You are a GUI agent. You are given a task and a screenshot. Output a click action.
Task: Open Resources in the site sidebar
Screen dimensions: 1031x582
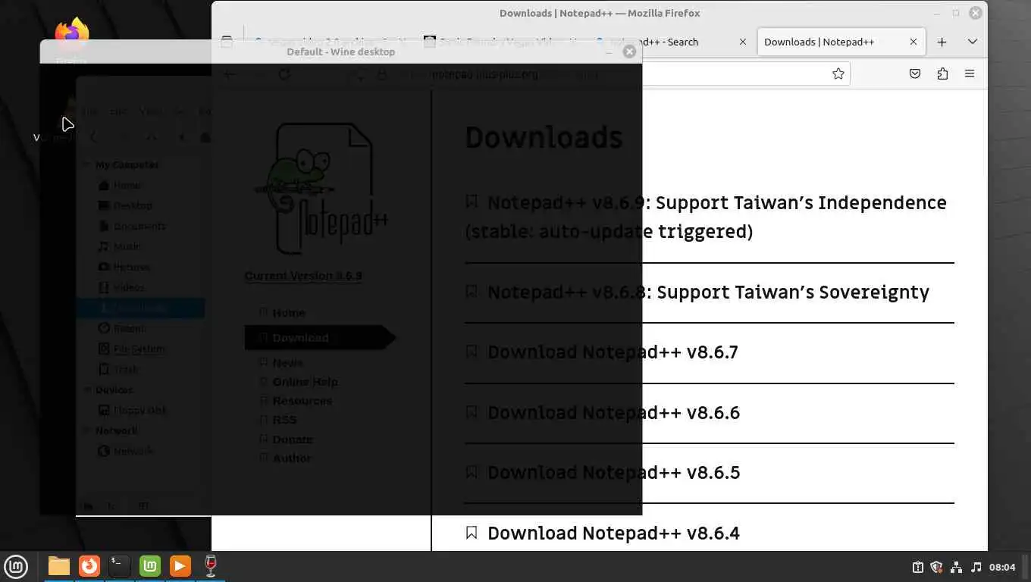pyautogui.click(x=302, y=401)
